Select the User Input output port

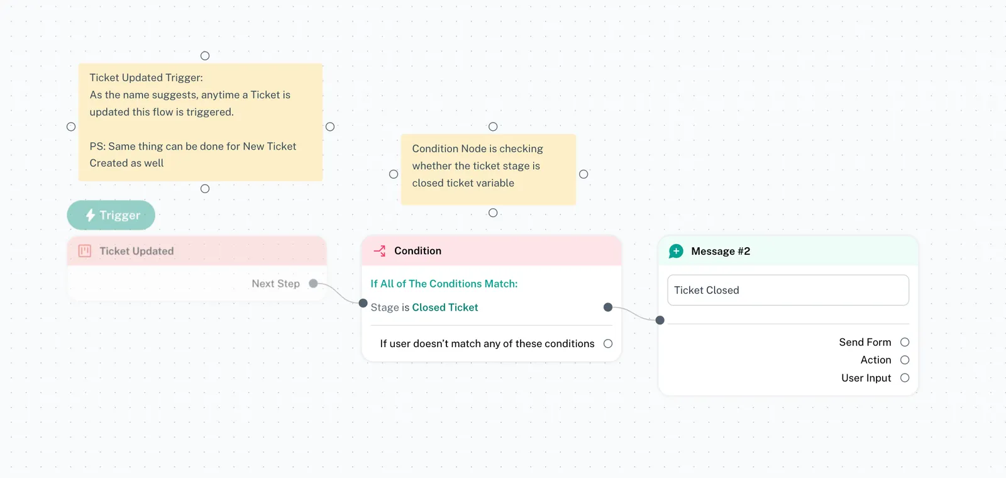click(905, 378)
